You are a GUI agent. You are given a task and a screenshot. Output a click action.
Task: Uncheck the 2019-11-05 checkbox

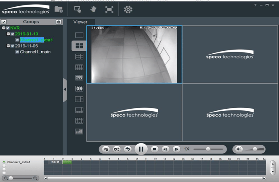click(12, 46)
